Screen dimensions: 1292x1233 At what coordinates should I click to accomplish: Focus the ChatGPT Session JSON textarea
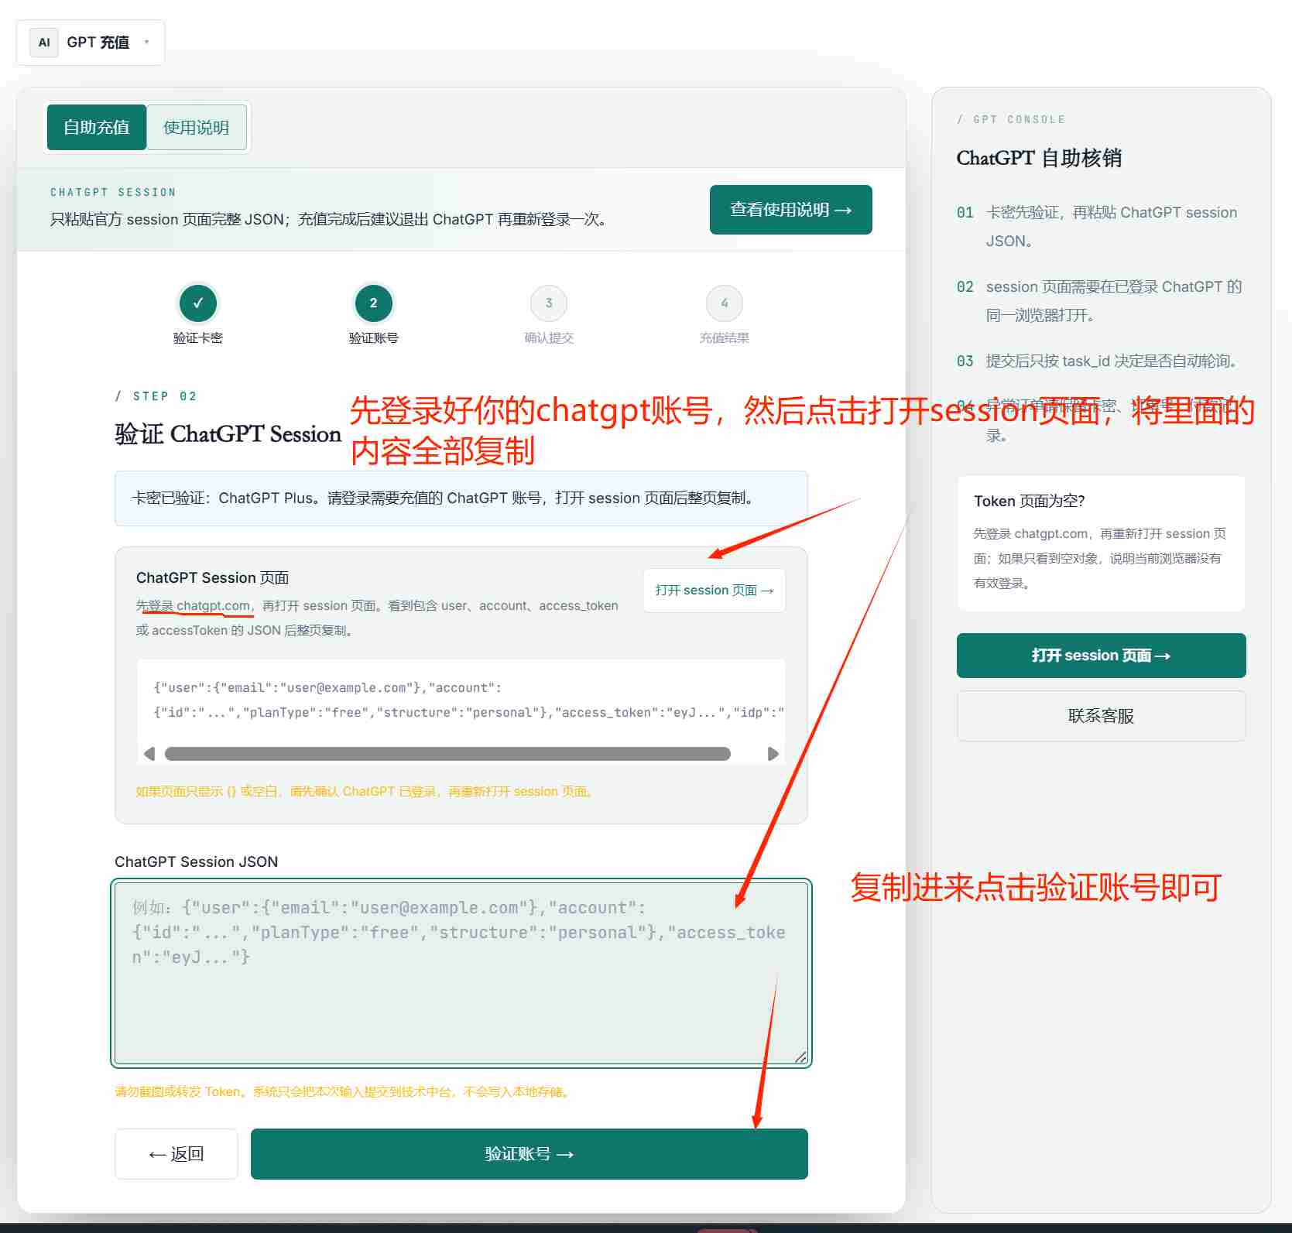[x=461, y=973]
